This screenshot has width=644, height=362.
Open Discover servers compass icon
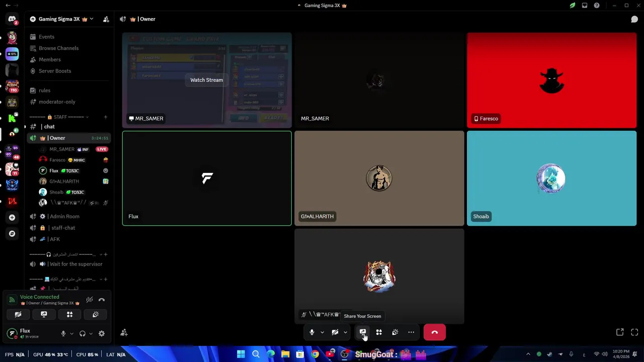12,234
